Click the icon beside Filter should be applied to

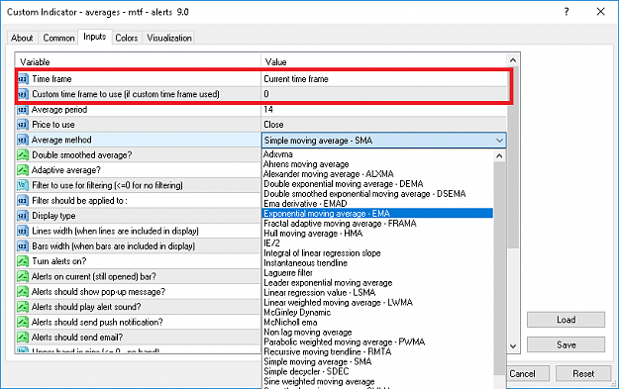pos(23,201)
